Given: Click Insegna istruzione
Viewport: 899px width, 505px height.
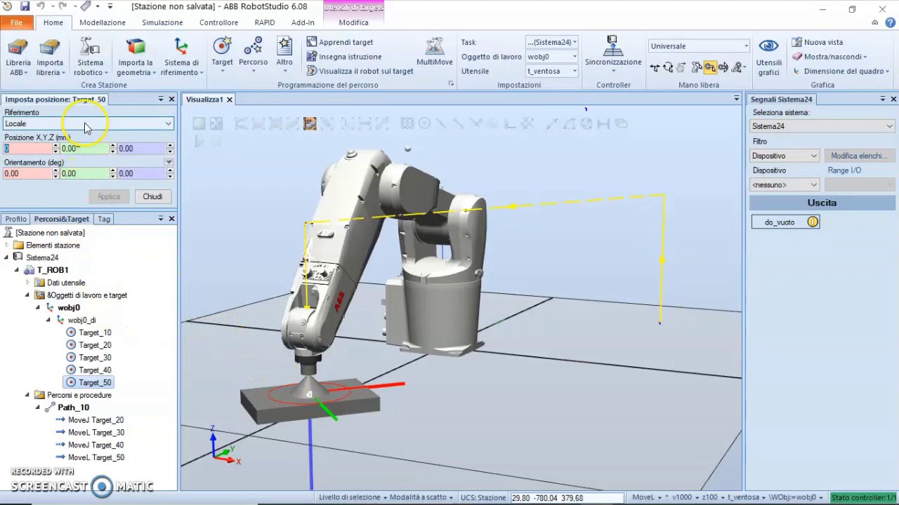Looking at the screenshot, I should pyautogui.click(x=344, y=57).
